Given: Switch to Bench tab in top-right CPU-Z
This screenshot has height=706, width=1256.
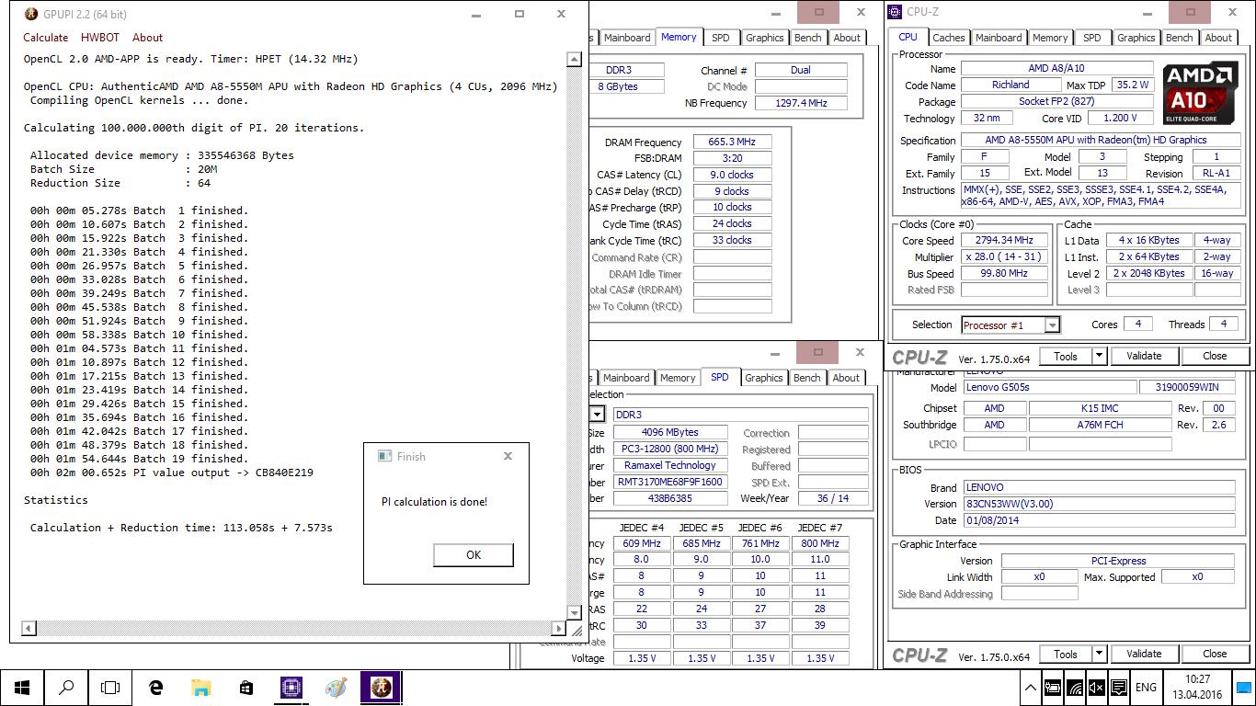Looking at the screenshot, I should [x=1180, y=38].
